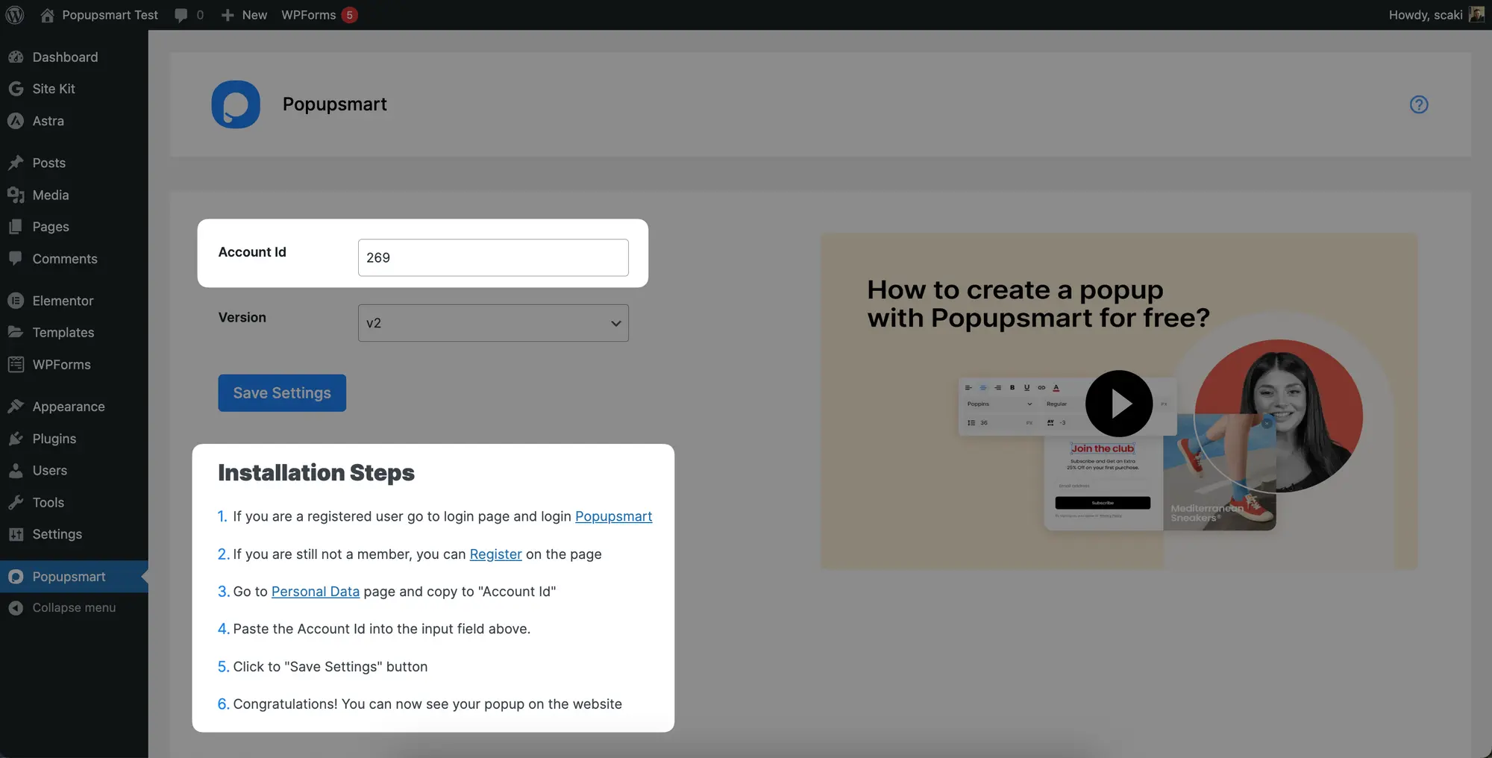Viewport: 1492px width, 758px height.
Task: Click the Pages icon in sidebar
Action: pos(16,227)
